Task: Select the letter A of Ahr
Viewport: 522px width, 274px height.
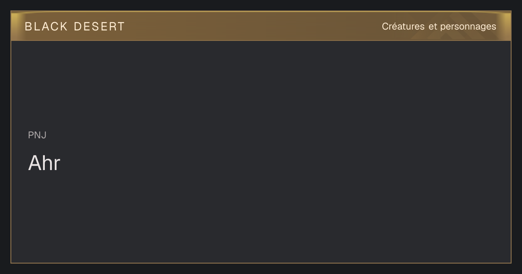Action: (x=34, y=164)
